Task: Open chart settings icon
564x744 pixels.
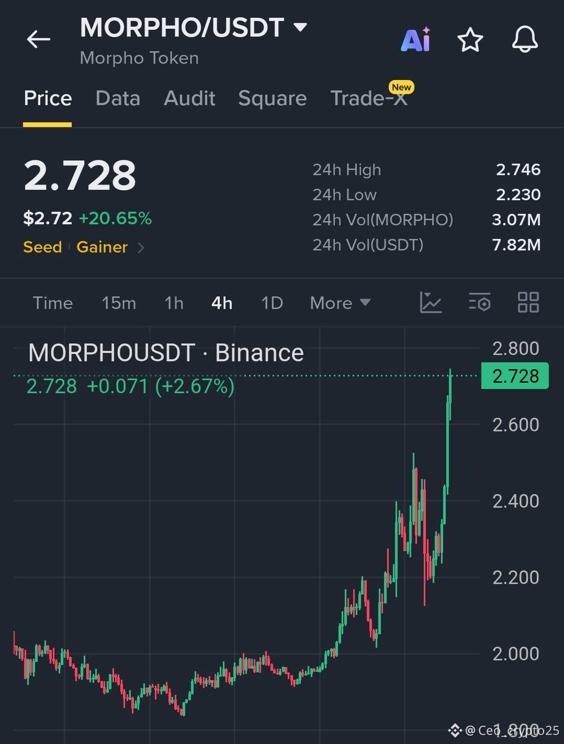Action: [479, 302]
